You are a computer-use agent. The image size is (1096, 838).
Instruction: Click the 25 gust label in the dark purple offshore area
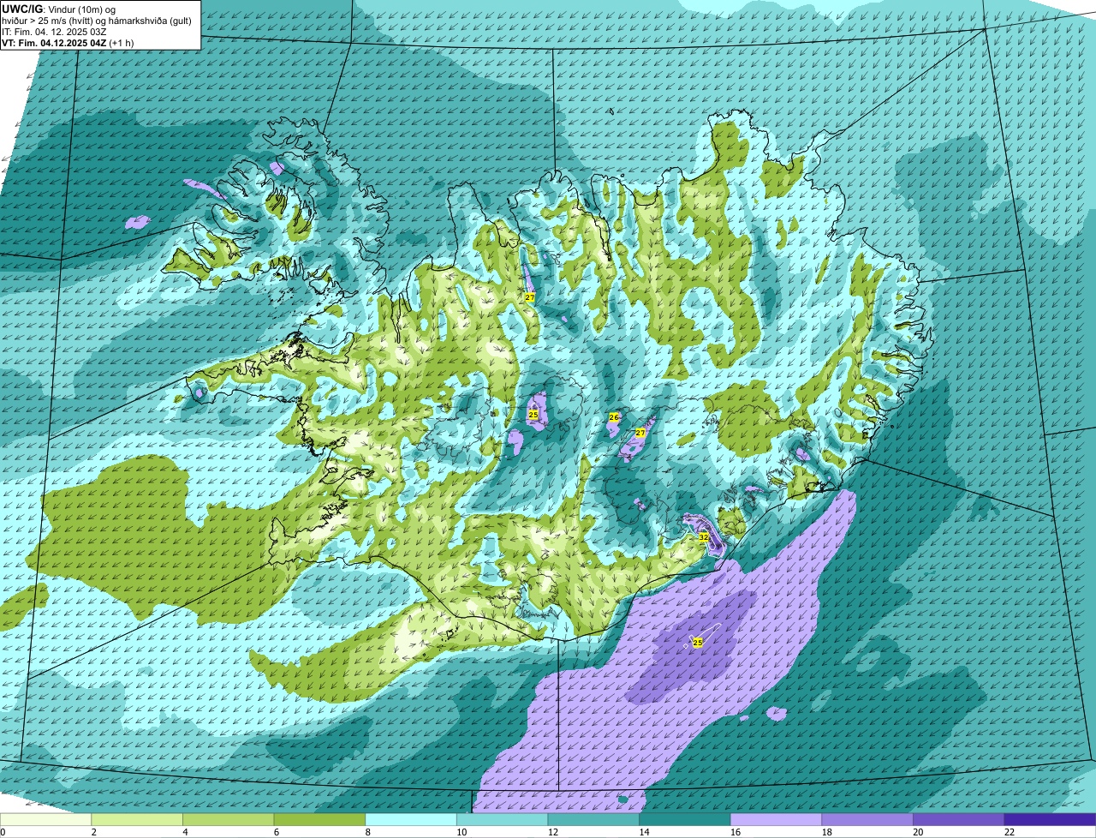pos(698,642)
